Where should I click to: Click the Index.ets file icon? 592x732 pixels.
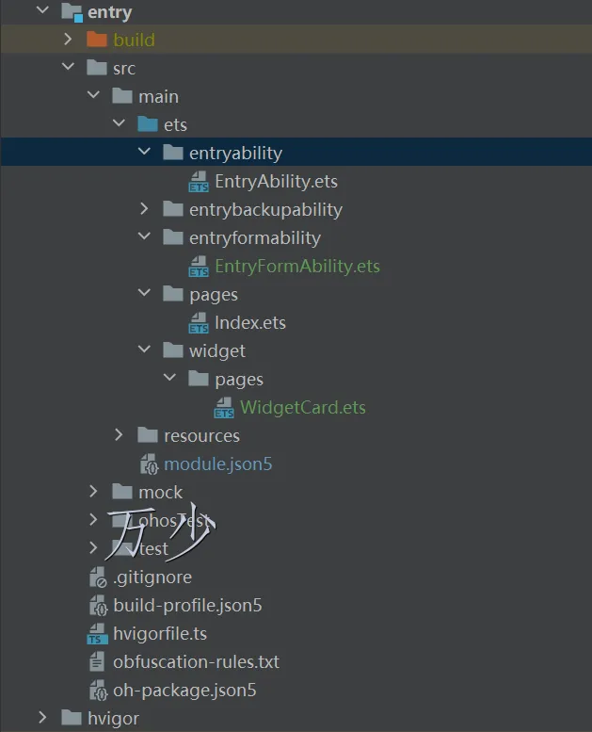[199, 323]
